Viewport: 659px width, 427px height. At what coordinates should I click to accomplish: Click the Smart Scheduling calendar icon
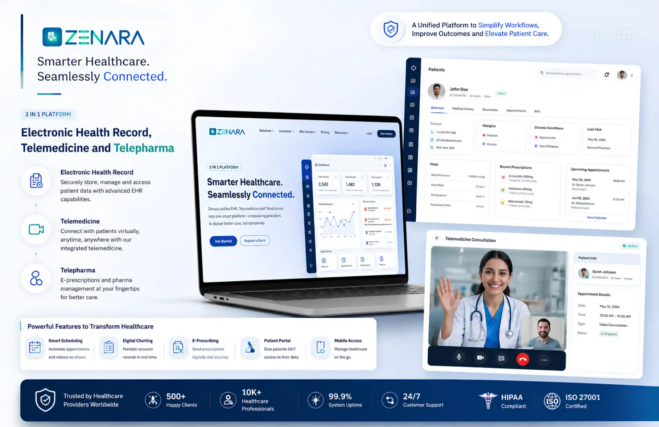coord(35,347)
